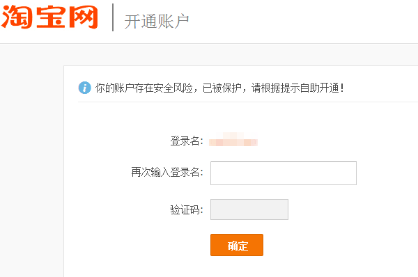
Task: Click the 已被保护 phrase in notice
Action: [x=222, y=88]
